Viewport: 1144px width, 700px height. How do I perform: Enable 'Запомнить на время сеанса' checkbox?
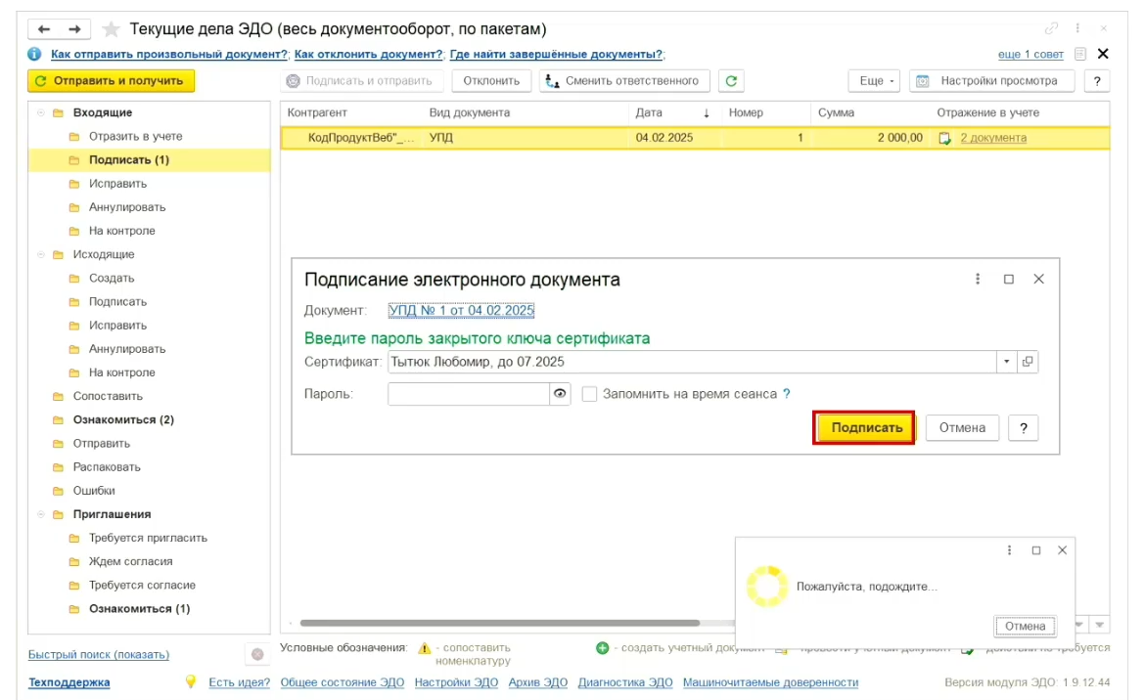589,394
